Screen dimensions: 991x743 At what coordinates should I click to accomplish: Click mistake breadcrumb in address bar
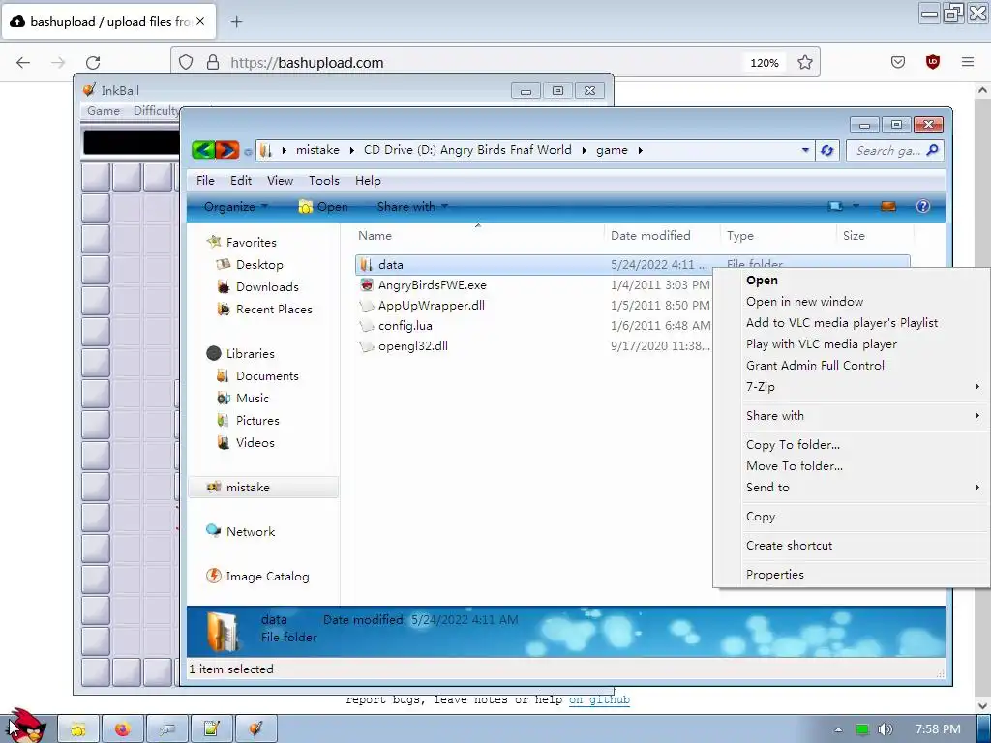pyautogui.click(x=317, y=150)
